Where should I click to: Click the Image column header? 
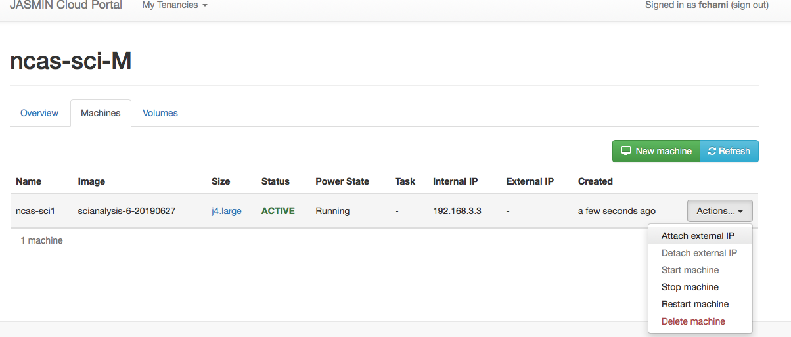91,181
